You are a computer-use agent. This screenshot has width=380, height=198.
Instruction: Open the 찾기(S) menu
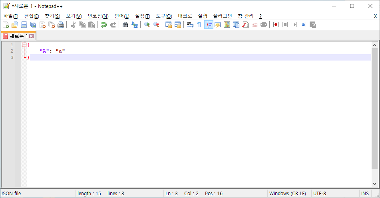52,16
